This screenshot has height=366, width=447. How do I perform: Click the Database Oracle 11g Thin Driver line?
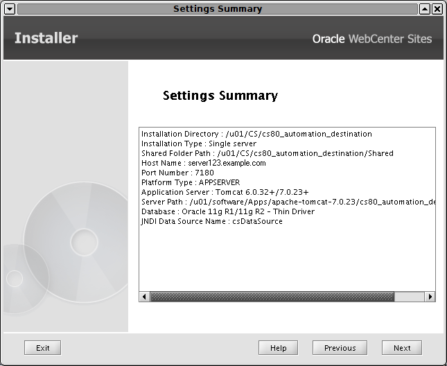point(228,211)
